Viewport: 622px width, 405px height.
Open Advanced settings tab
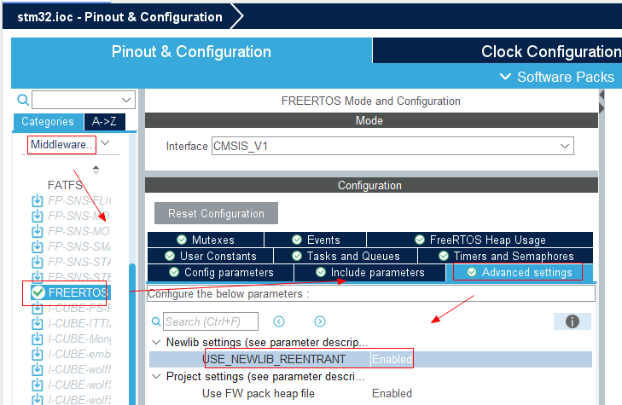click(x=520, y=273)
